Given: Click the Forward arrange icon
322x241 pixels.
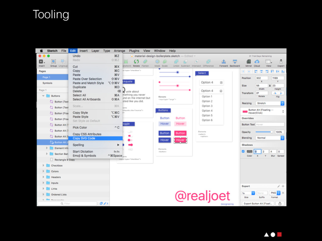Looking at the screenshot, I should click(224, 62).
